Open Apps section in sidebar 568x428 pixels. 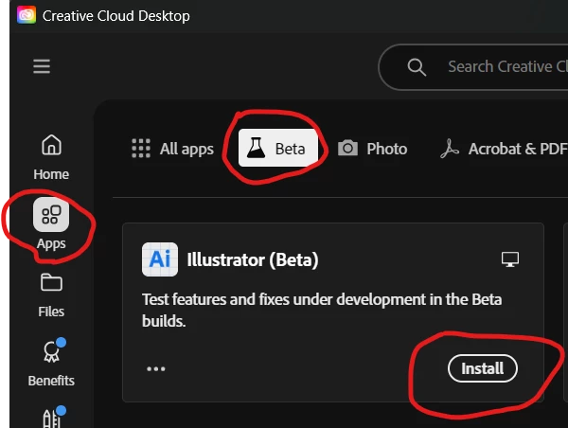[x=51, y=224]
